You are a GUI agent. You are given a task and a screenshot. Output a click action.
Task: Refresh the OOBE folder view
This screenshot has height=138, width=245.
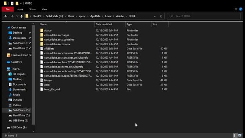pyautogui.click(x=161, y=16)
